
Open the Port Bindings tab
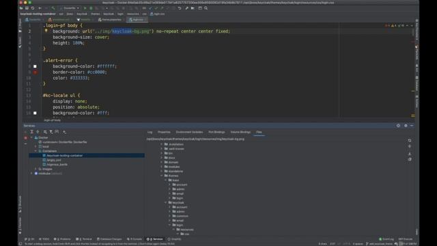point(216,132)
